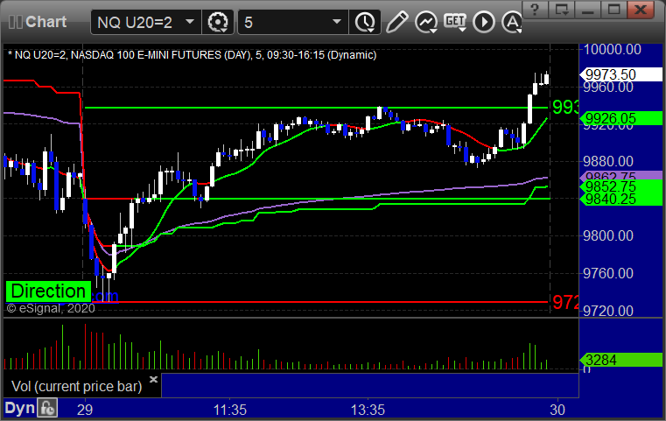Close the Vol study panel

point(153,379)
